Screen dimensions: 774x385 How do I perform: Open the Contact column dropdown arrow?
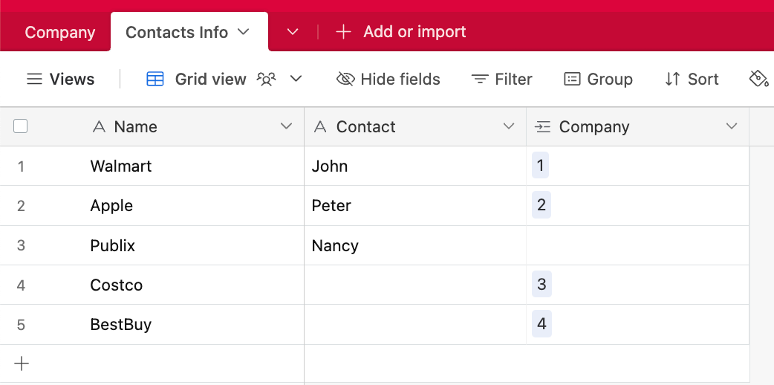pos(508,126)
